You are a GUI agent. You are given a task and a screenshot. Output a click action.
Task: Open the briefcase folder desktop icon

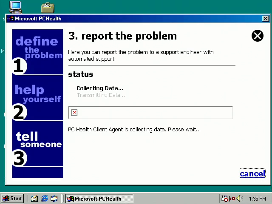coord(48,8)
